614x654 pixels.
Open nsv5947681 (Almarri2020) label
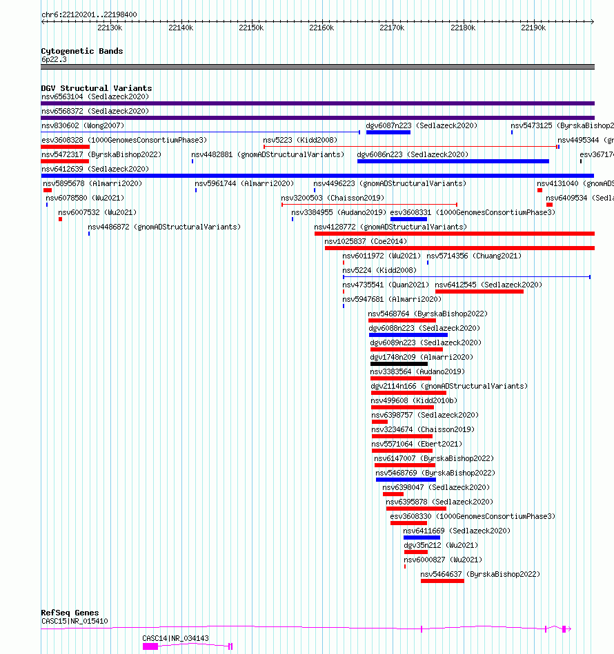[x=392, y=299]
